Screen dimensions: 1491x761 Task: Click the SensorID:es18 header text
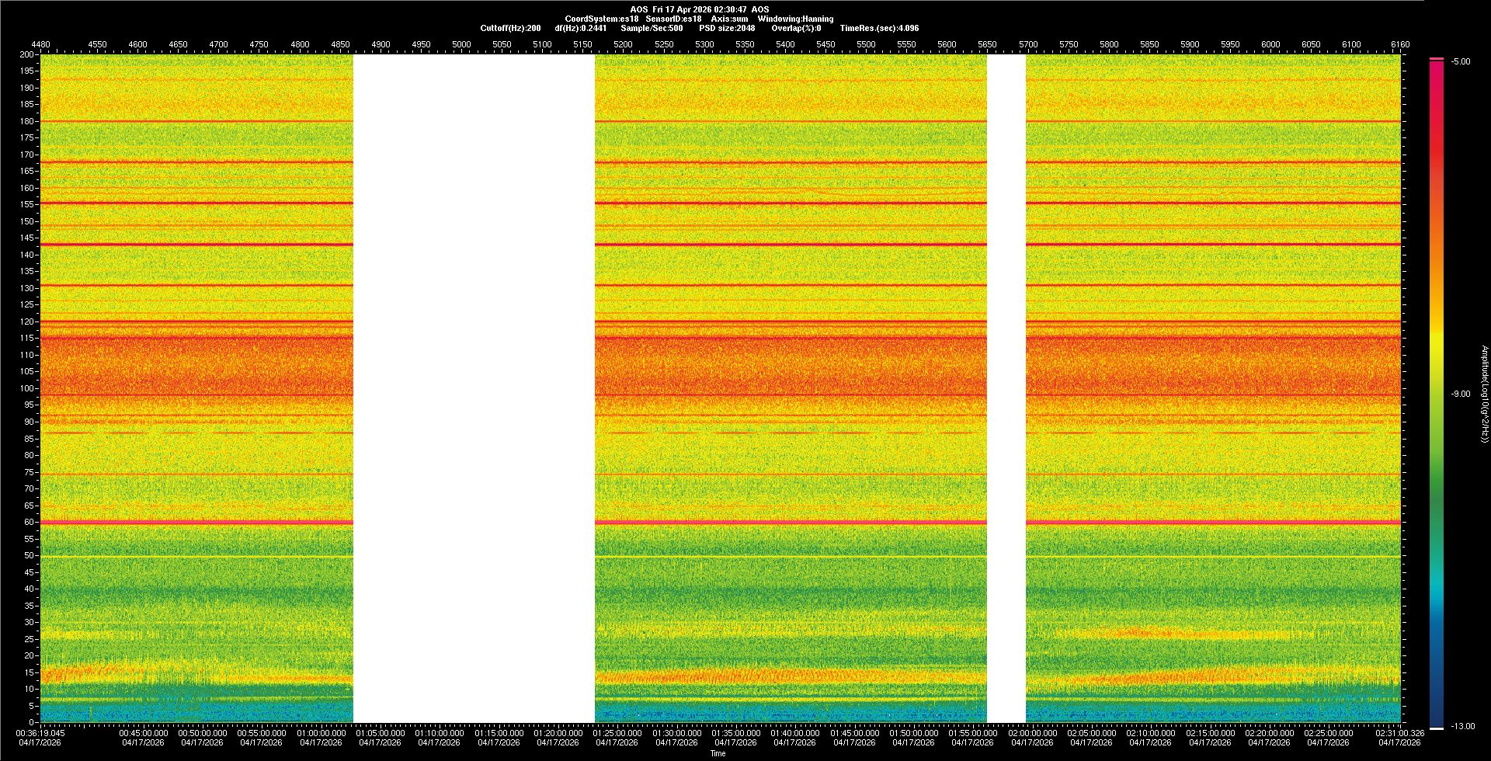coord(673,19)
